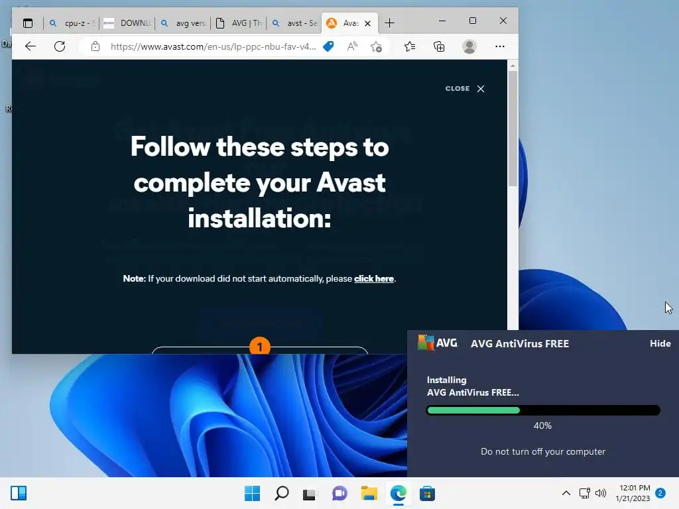Open the clock showing 12:01 PM
The width and height of the screenshot is (679, 509).
click(633, 493)
